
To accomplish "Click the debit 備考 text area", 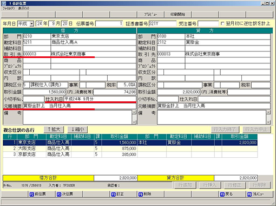I will pos(77,118).
